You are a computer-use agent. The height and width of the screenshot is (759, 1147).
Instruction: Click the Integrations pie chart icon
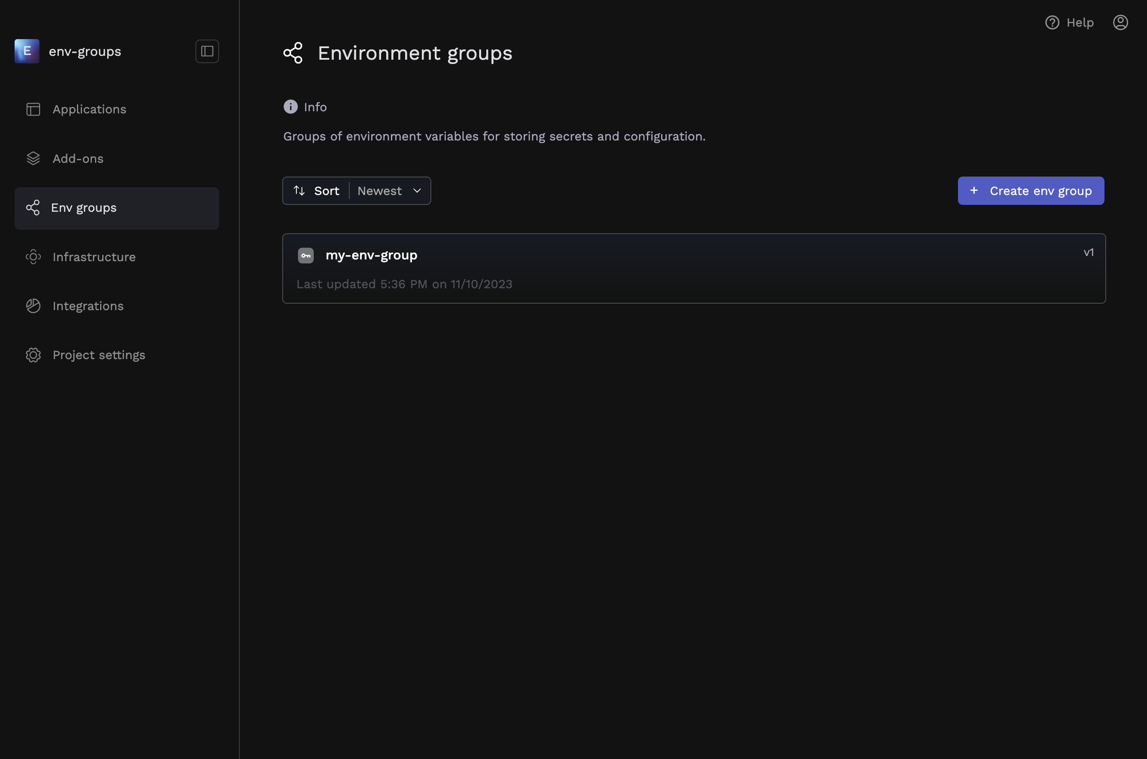33,306
